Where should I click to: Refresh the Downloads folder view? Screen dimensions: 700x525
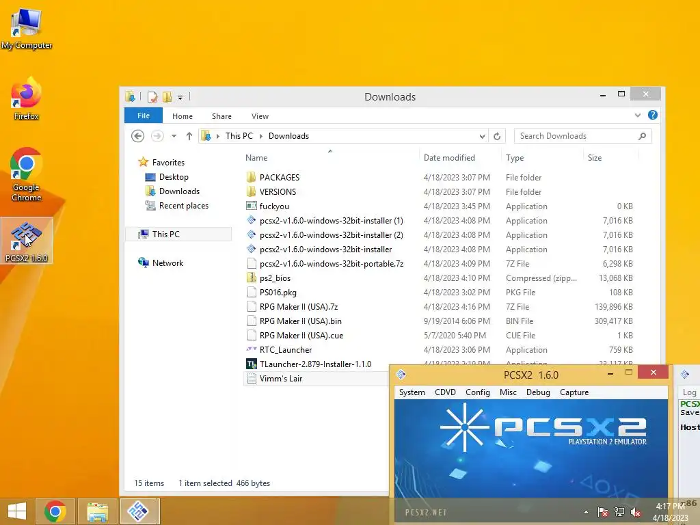click(497, 136)
